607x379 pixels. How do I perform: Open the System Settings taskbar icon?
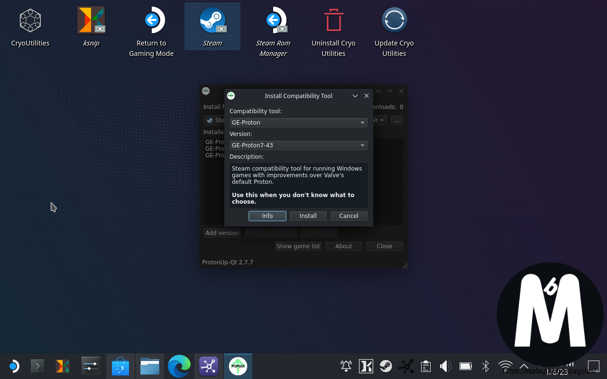pos(91,366)
